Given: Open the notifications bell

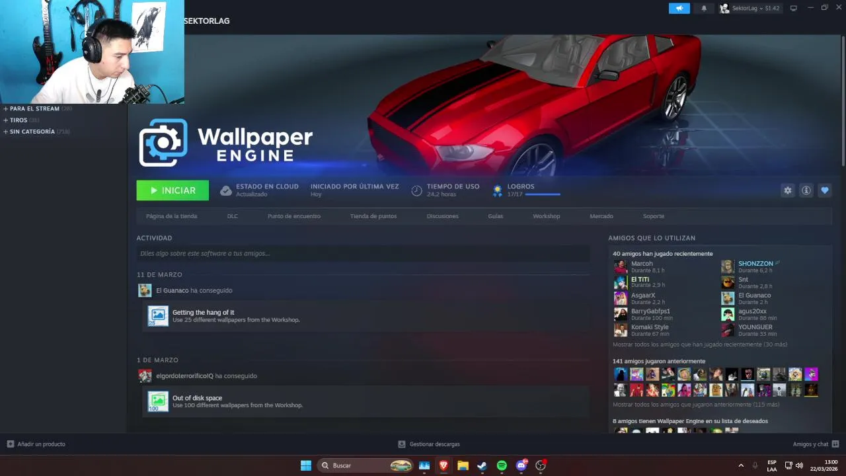Looking at the screenshot, I should [704, 9].
